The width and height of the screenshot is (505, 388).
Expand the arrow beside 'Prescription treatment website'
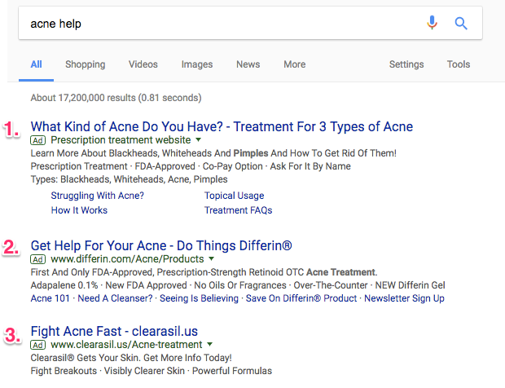[x=199, y=140]
